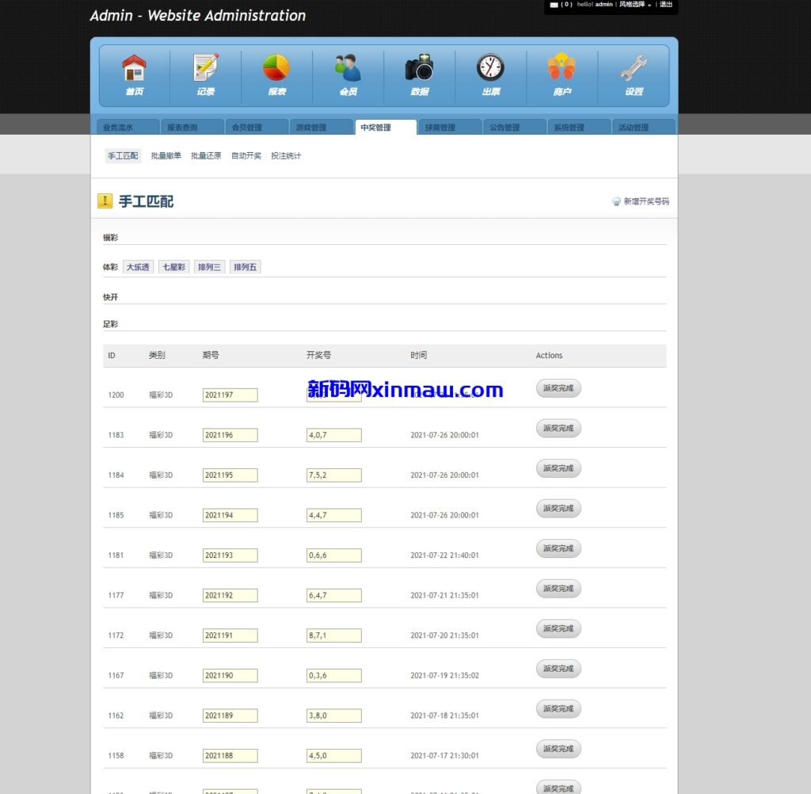Image resolution: width=811 pixels, height=794 pixels.
Task: Click 派奖完成 button for period 2021196
Action: (x=558, y=429)
